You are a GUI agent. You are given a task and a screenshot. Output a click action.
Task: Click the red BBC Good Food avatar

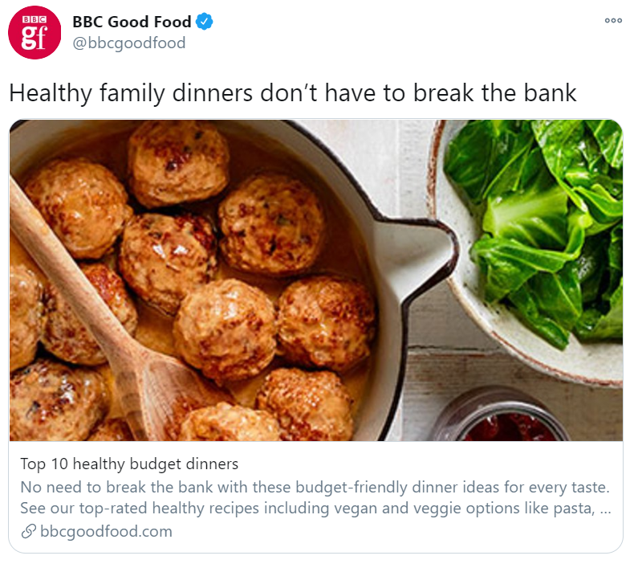tap(35, 33)
